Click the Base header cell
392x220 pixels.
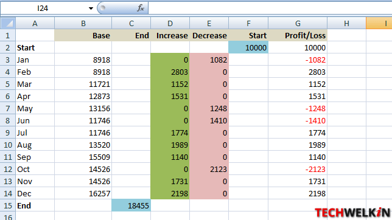coord(83,35)
